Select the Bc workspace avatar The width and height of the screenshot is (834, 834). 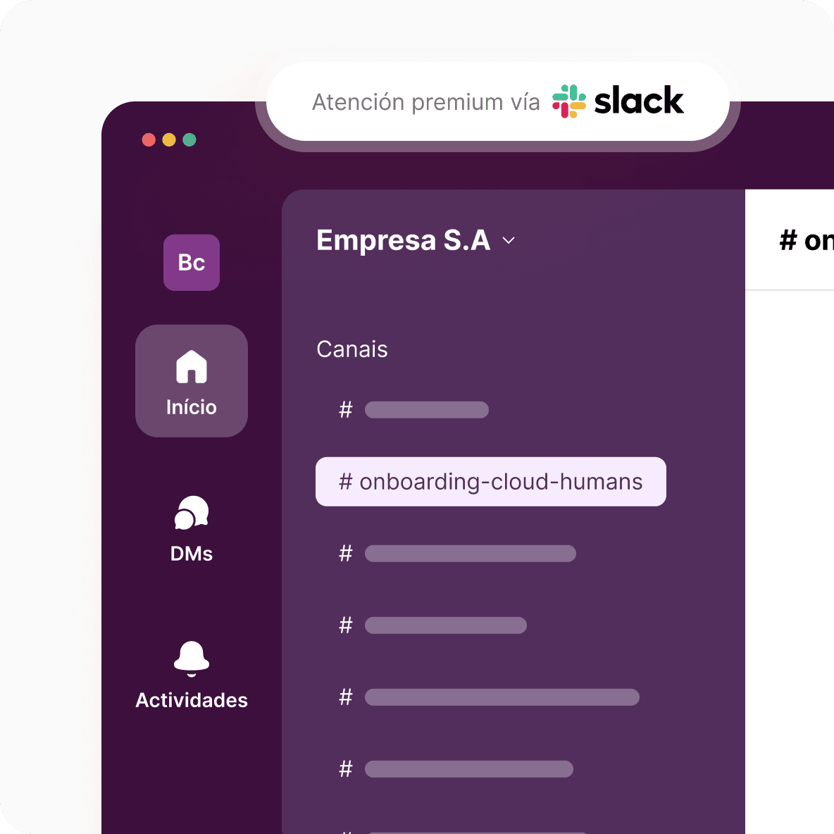(x=192, y=262)
